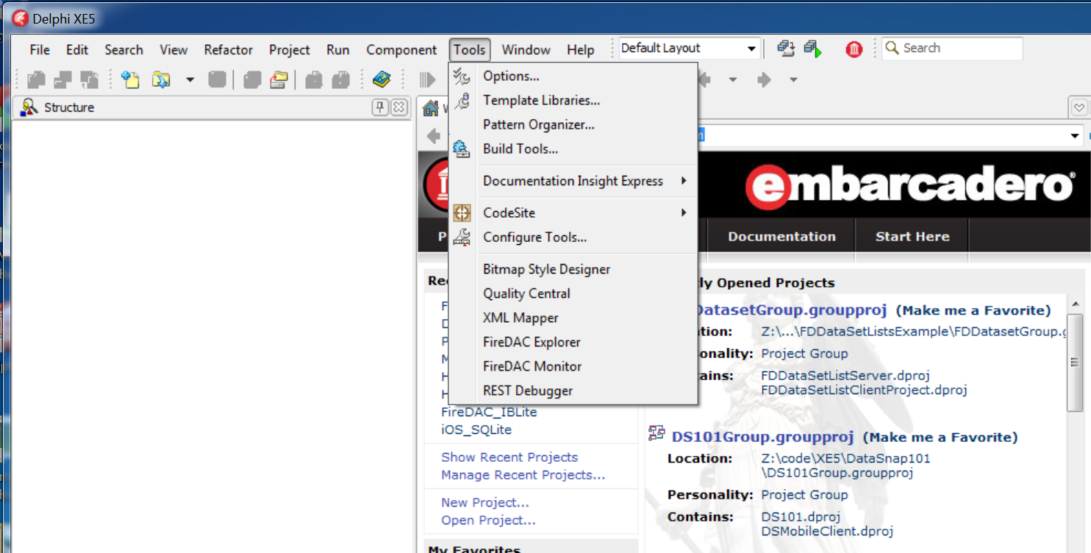Viewport: 1091px width, 553px height.
Task: Click the Show Recent Projects link
Action: pyautogui.click(x=509, y=457)
